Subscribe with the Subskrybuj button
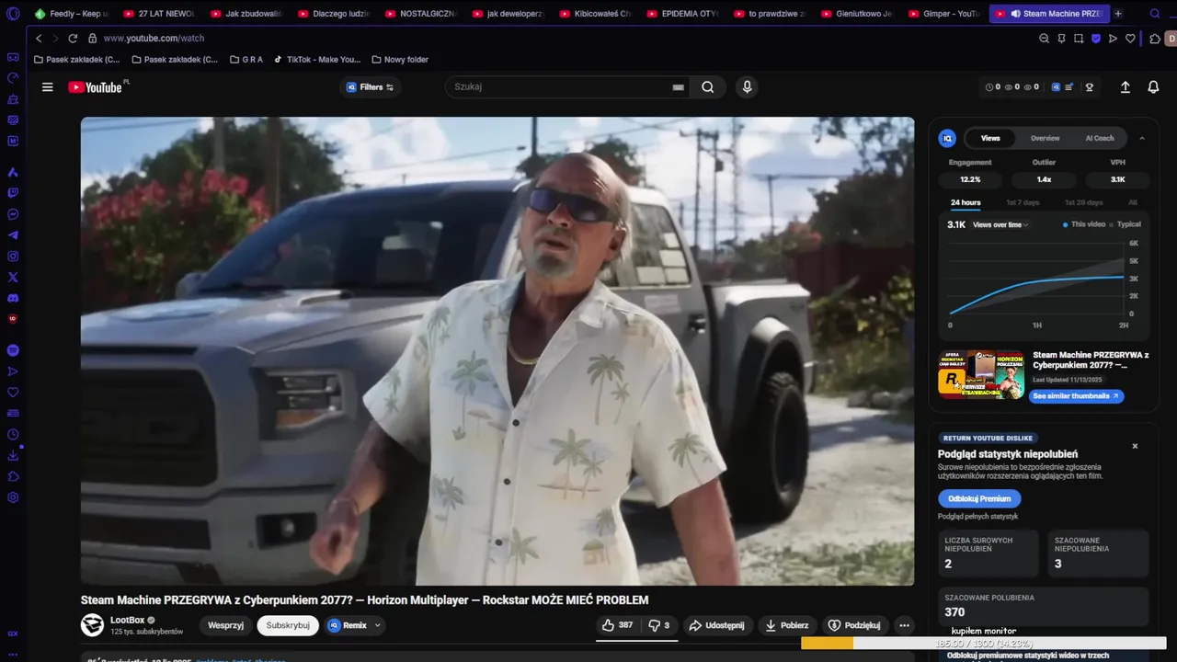 288,625
